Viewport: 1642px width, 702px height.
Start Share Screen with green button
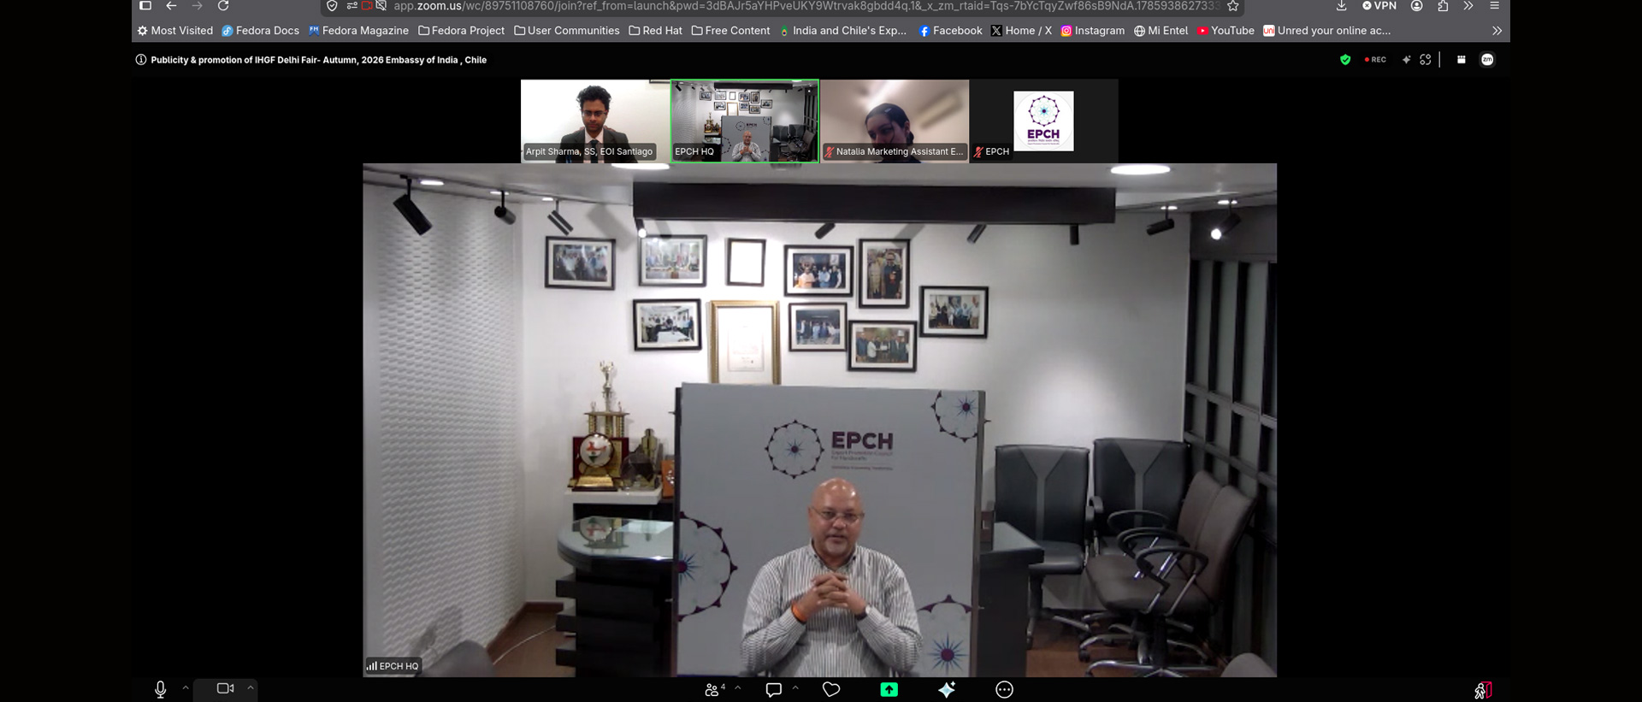coord(889,689)
